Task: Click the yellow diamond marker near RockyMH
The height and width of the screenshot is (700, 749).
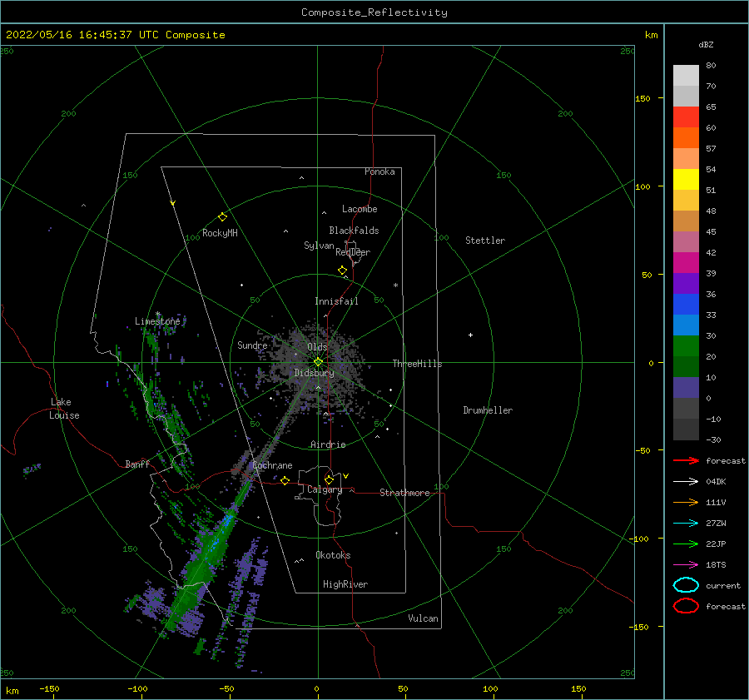Action: [222, 217]
